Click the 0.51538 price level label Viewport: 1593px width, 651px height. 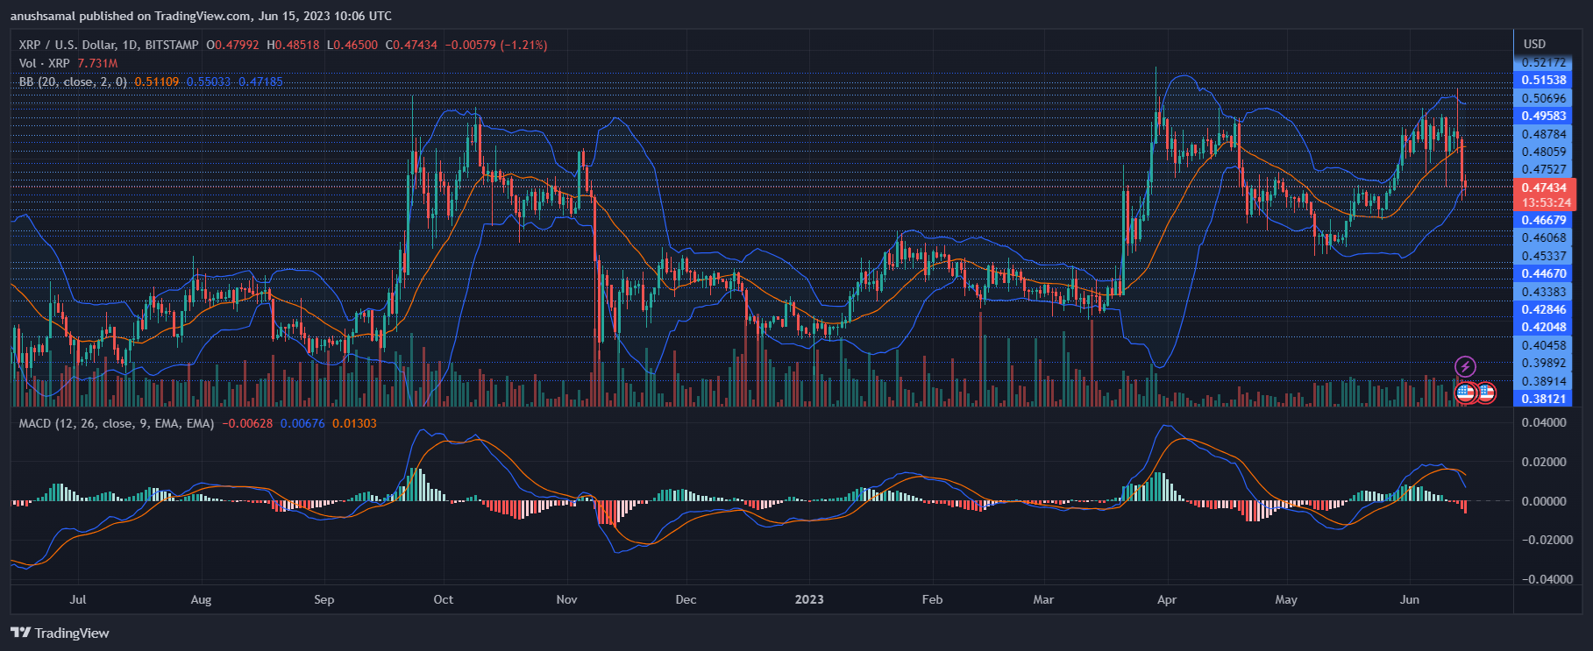coord(1543,80)
